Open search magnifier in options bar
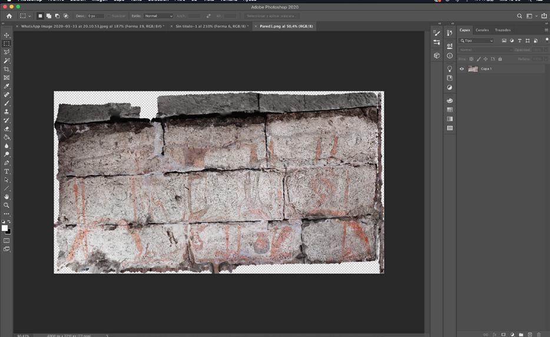The image size is (550, 337). click(519, 16)
